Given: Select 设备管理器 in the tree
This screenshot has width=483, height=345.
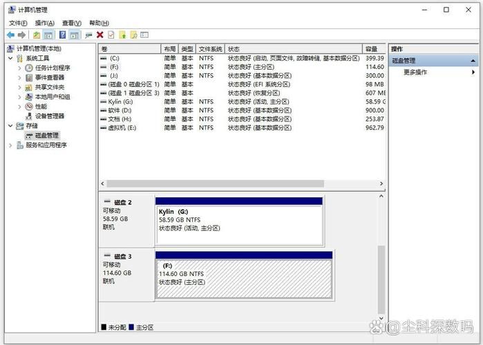Looking at the screenshot, I should (50, 116).
